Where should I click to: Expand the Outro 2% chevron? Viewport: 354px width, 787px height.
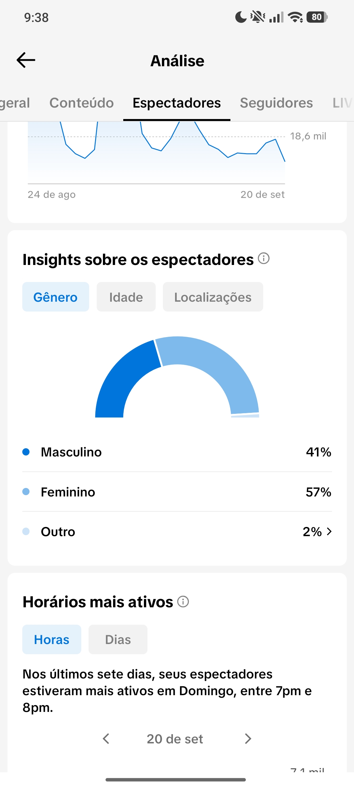coord(329,532)
